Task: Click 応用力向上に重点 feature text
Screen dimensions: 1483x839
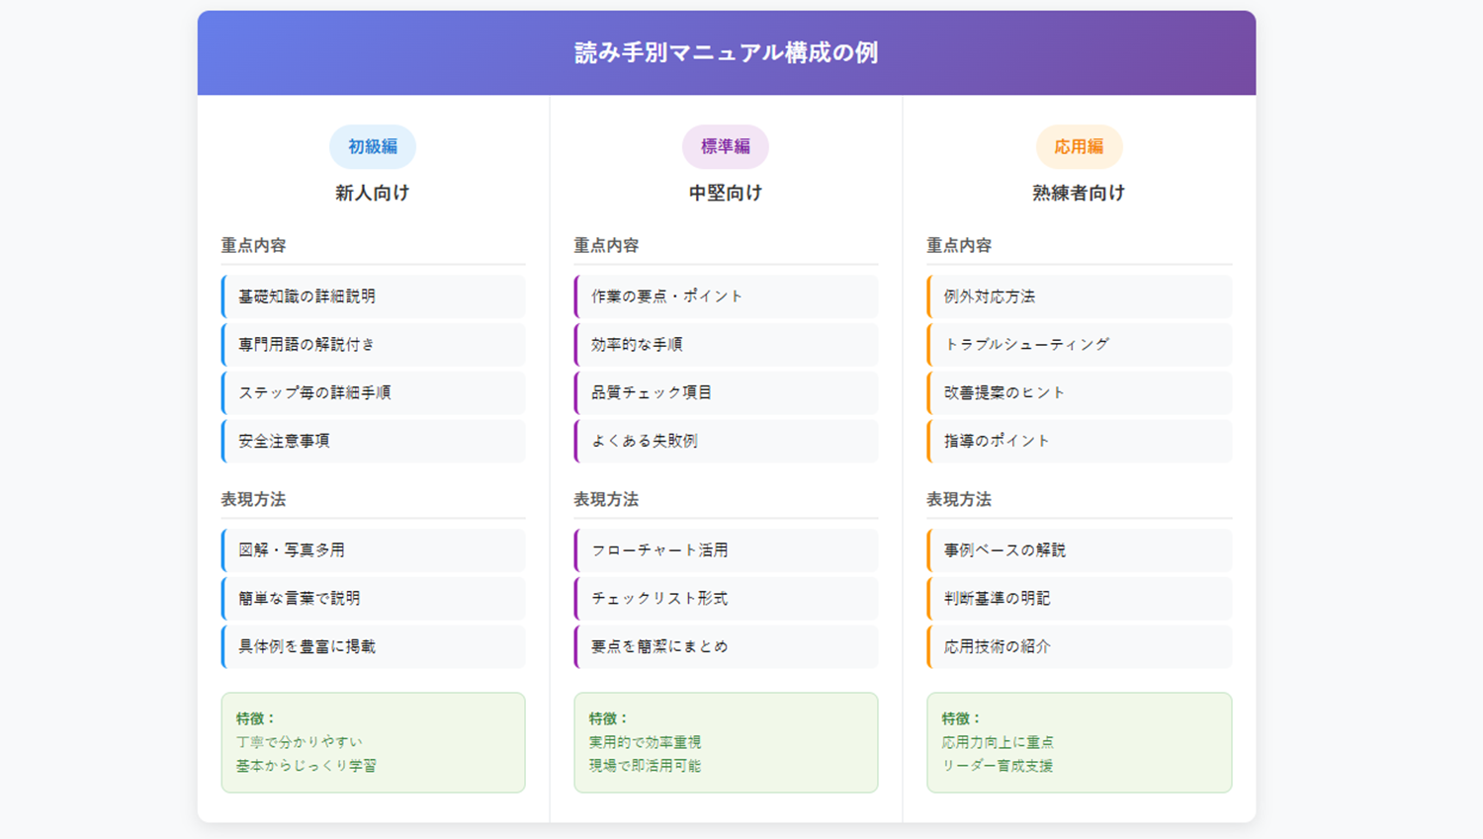Action: point(998,742)
